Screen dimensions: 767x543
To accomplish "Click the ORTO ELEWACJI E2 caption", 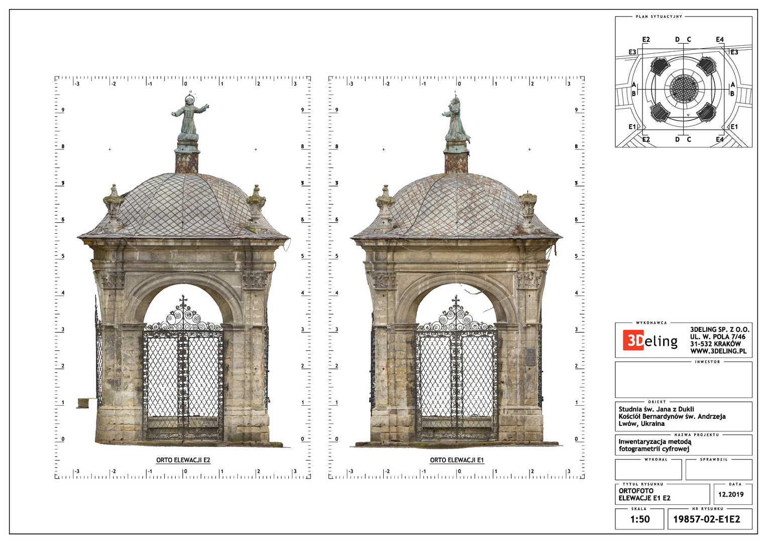I will pos(183,460).
